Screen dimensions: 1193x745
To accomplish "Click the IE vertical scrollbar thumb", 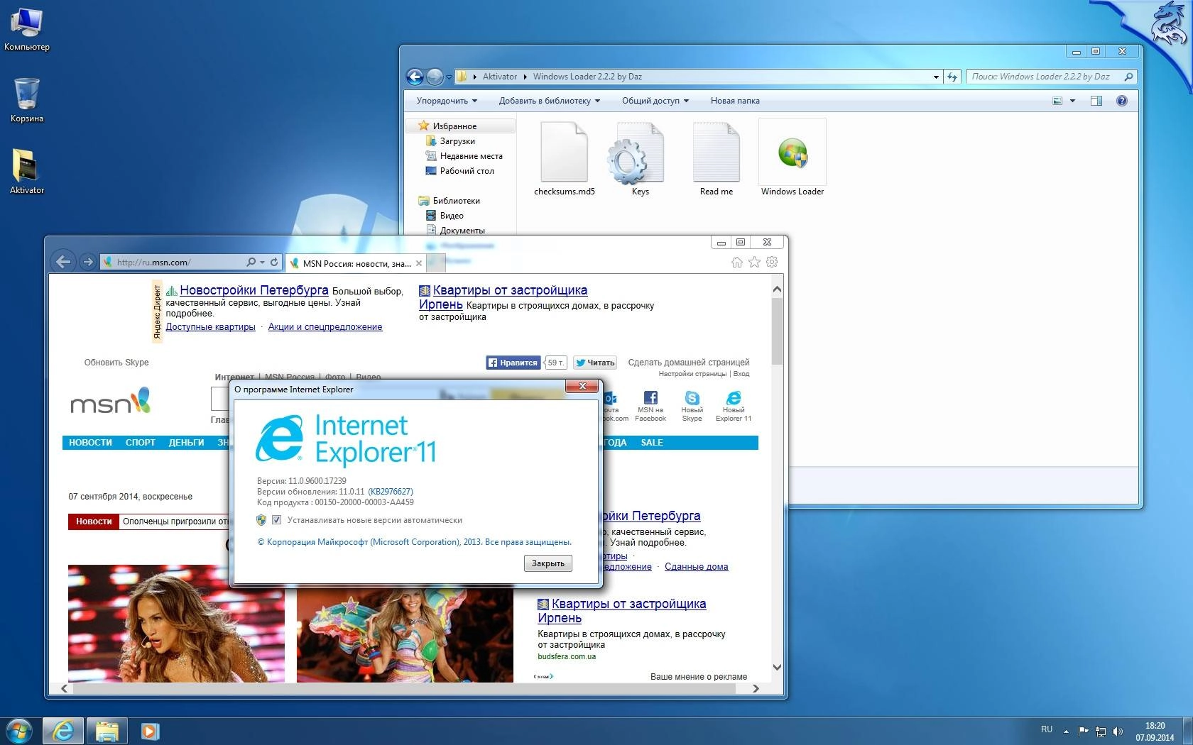I will 777,331.
